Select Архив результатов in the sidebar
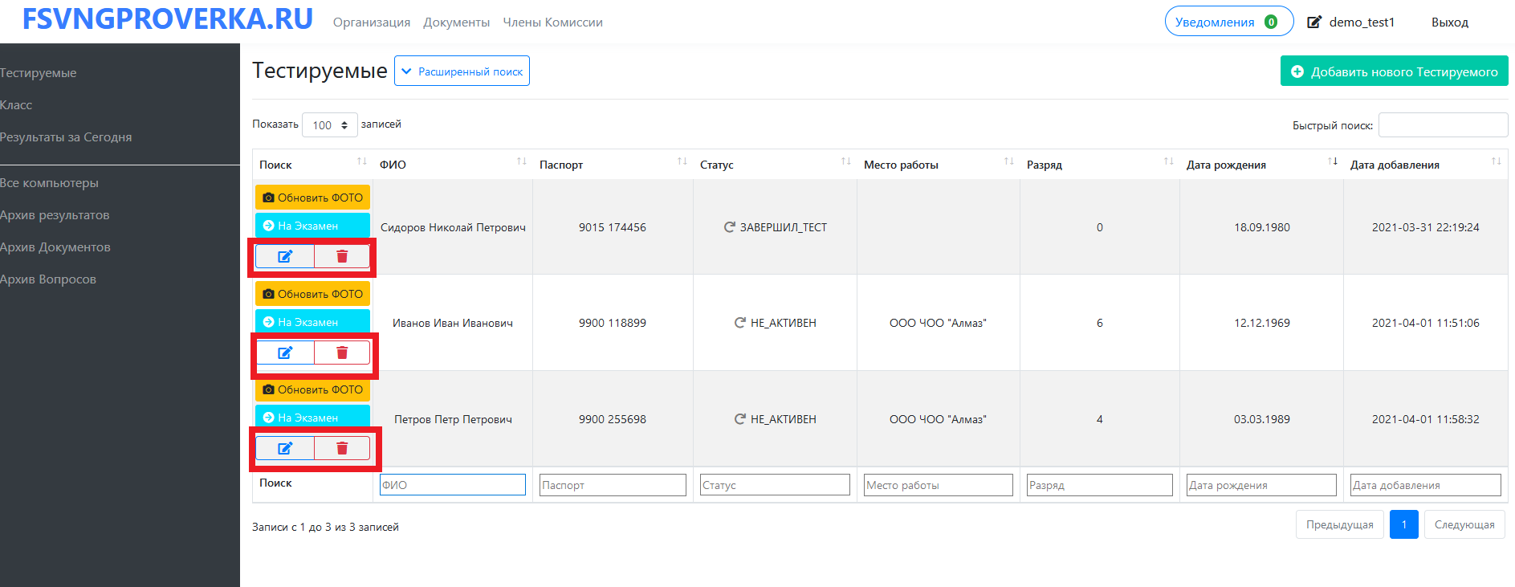This screenshot has height=587, width=1515. (x=55, y=215)
